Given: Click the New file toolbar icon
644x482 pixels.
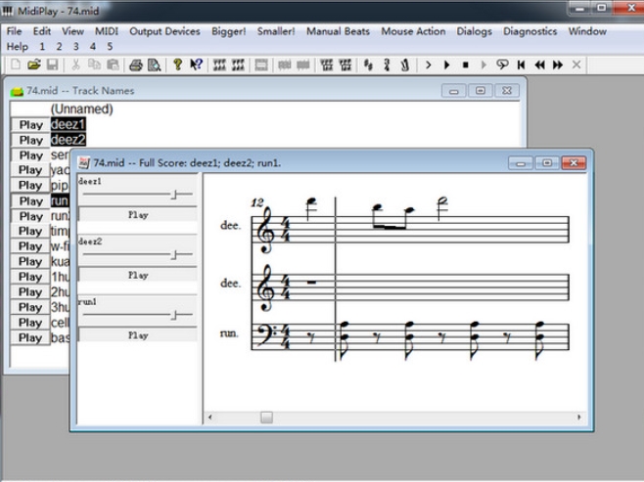Looking at the screenshot, I should [x=16, y=65].
